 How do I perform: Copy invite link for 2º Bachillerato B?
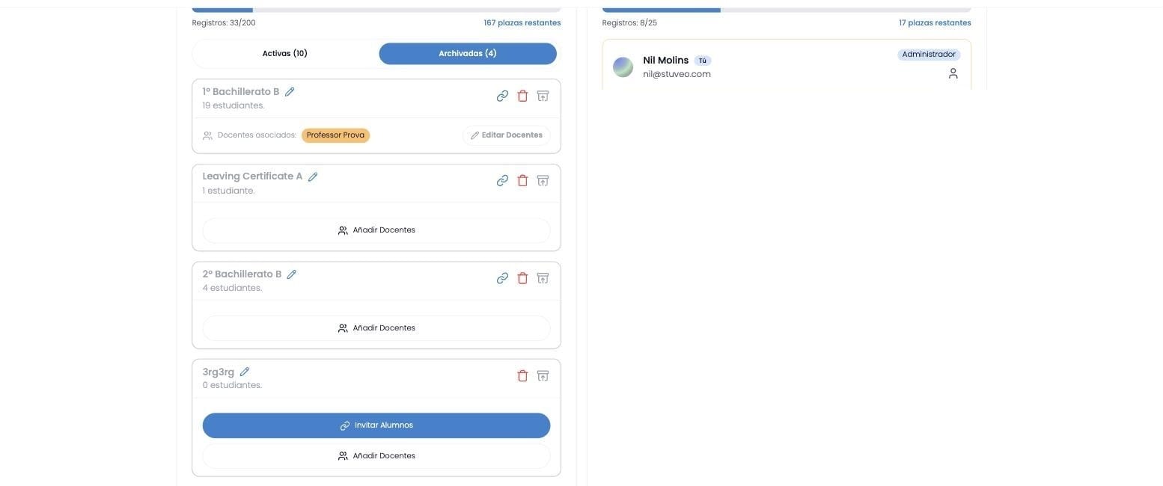(x=502, y=278)
